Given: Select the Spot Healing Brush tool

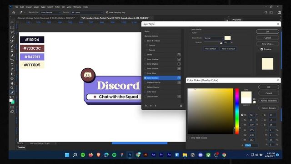Looking at the screenshot, I should [12, 41].
